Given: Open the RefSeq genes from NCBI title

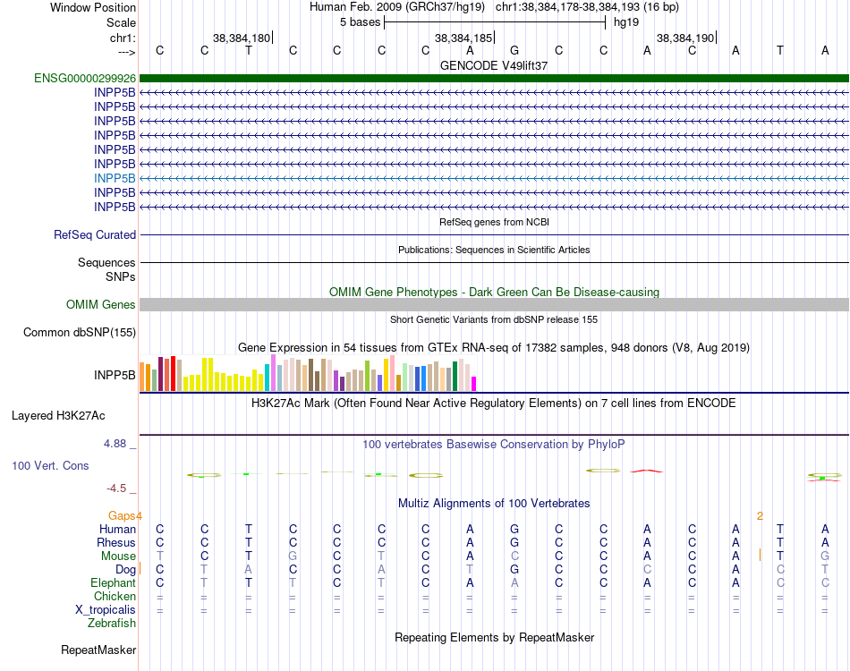Looking at the screenshot, I should (x=494, y=222).
